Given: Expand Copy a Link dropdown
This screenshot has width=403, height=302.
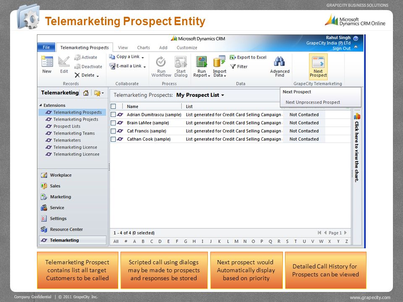Looking at the screenshot, I should click(143, 57).
